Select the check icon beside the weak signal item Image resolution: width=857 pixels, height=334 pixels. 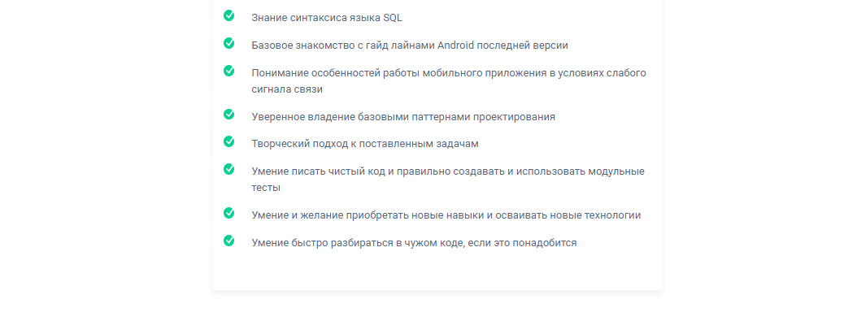click(x=229, y=71)
